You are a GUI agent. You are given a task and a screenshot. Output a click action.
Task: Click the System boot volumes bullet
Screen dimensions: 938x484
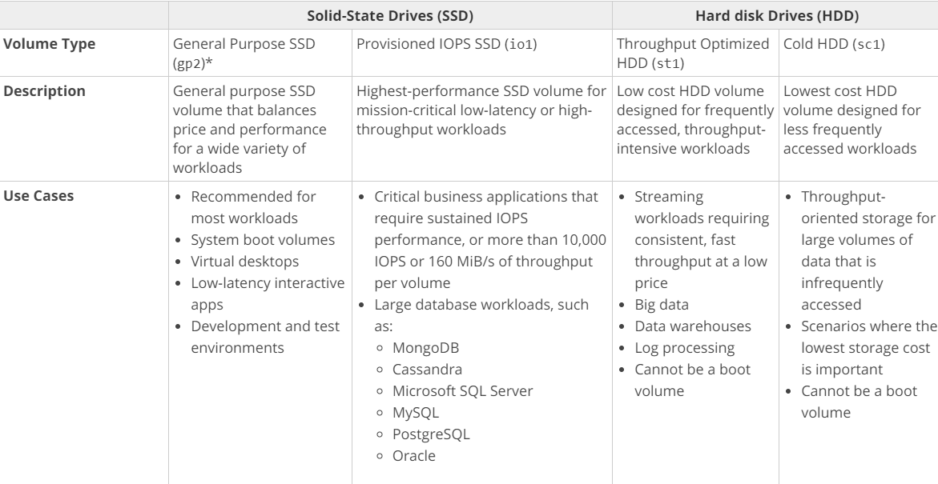263,240
